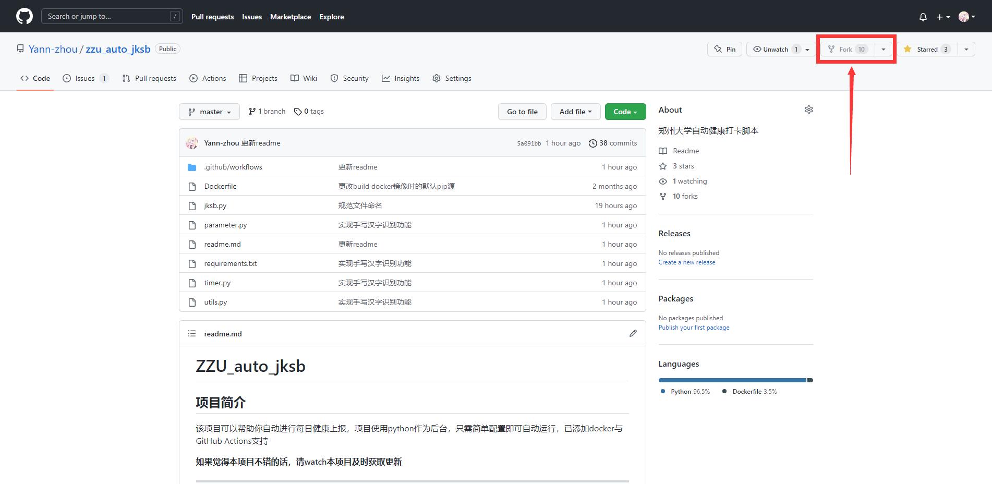
Task: Open the Python 96.5% language link
Action: point(685,392)
